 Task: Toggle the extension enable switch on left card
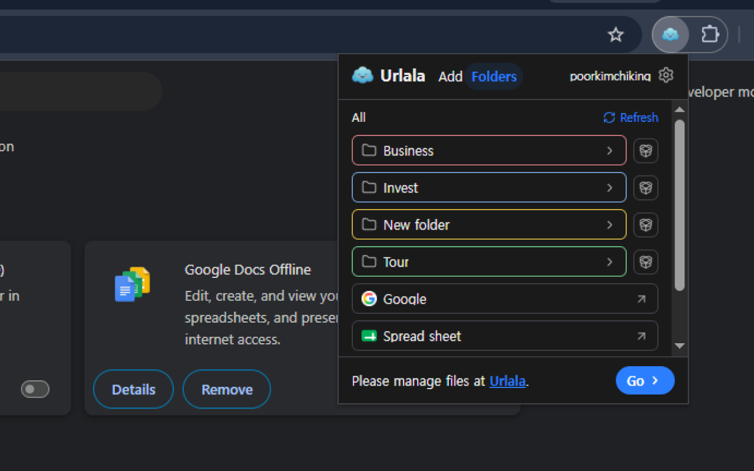35,389
